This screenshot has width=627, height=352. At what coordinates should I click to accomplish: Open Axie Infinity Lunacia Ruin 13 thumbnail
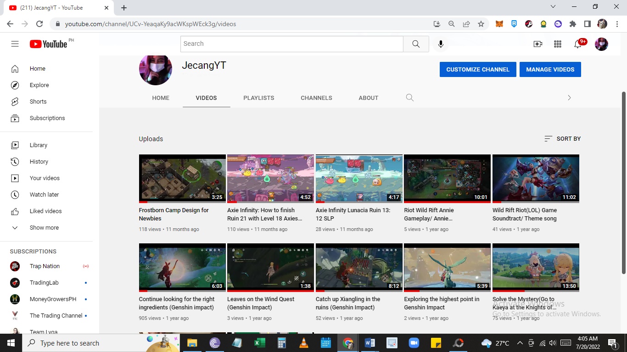click(359, 178)
